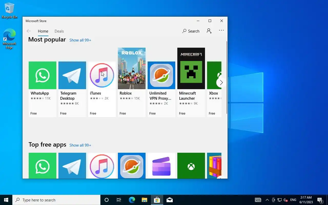Click the Store vertical scrollbar

(227, 77)
